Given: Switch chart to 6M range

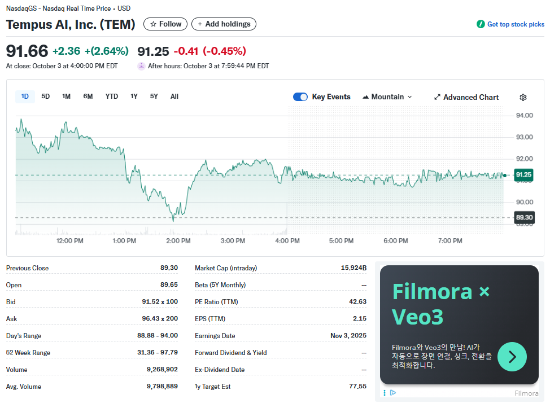Looking at the screenshot, I should (88, 97).
